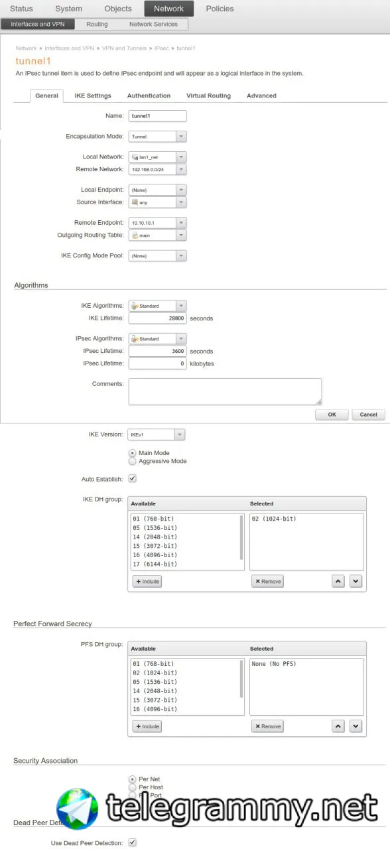Click into the Comments text area
This screenshot has width=390, height=849.
pos(225,391)
